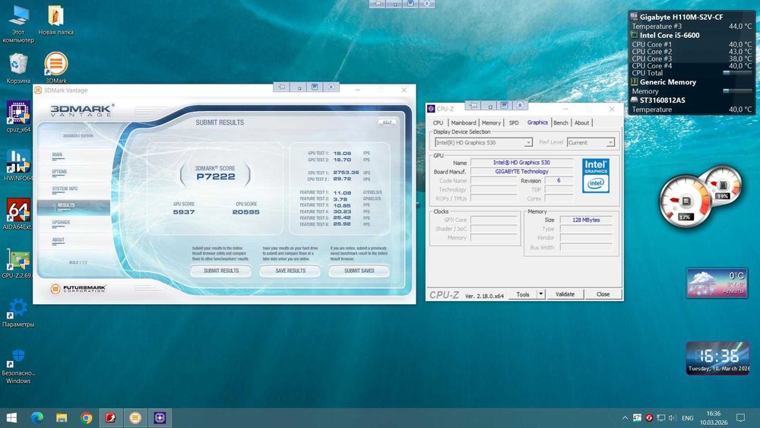Click the roll-up arrows icon on CPU-Z title bar
Image resolution: width=760 pixels, height=428 pixels.
(520, 105)
